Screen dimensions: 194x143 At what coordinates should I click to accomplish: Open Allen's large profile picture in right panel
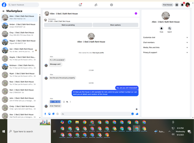[166, 16]
